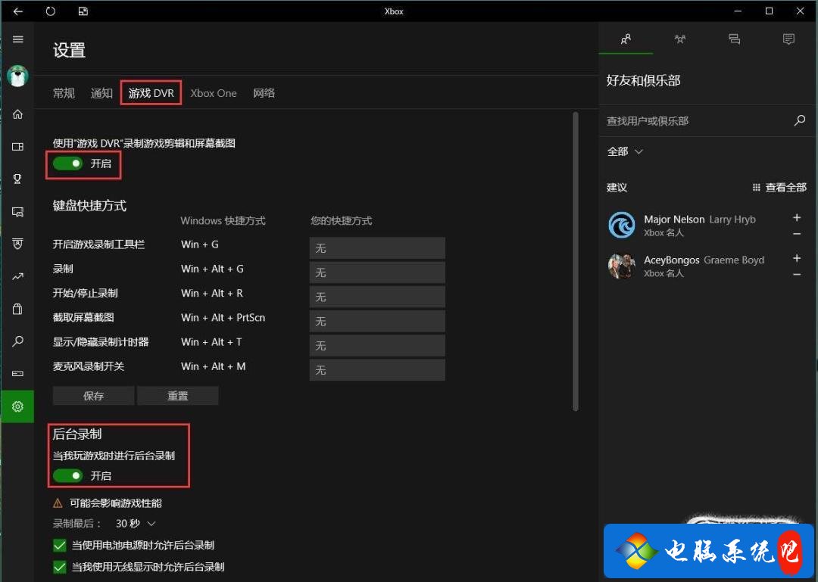Click custom shortcut field for 截取屏幕截图
818x582 pixels.
pos(377,321)
